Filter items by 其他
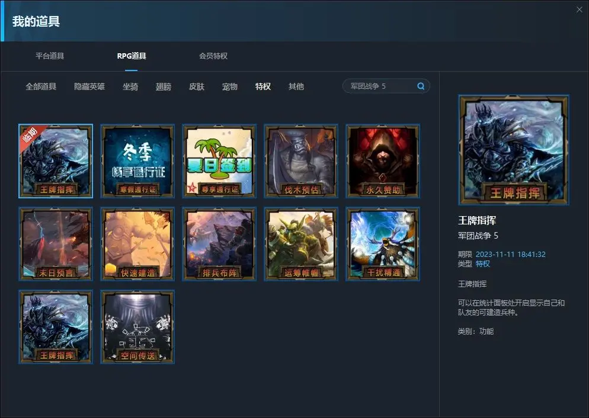 click(x=296, y=86)
